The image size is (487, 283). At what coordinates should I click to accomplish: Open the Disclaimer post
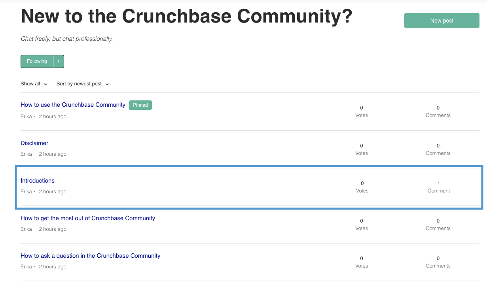click(x=34, y=143)
